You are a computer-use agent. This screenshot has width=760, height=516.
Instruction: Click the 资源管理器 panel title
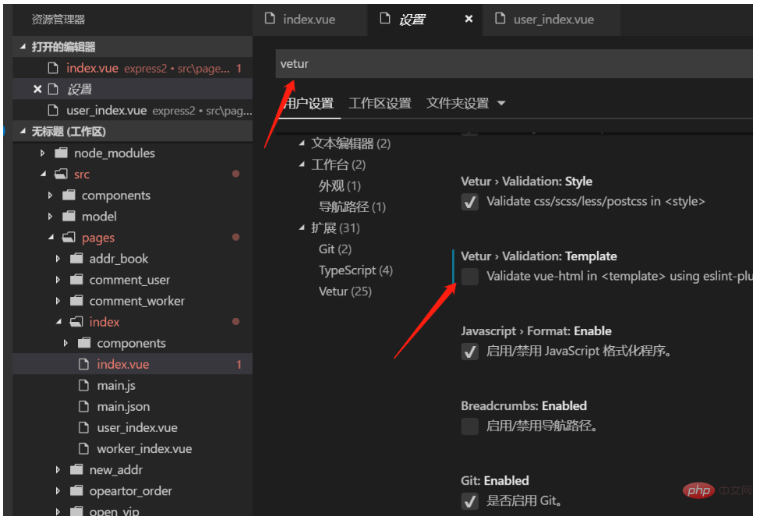(x=58, y=19)
